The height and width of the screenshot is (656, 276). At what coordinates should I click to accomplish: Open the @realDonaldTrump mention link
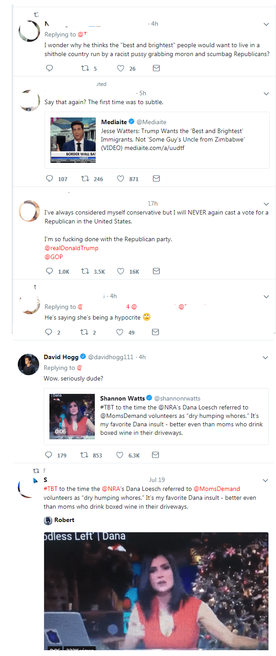pos(71,248)
